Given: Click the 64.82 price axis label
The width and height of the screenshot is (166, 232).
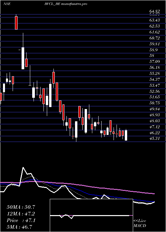Looking at the screenshot, I should click(155, 11).
